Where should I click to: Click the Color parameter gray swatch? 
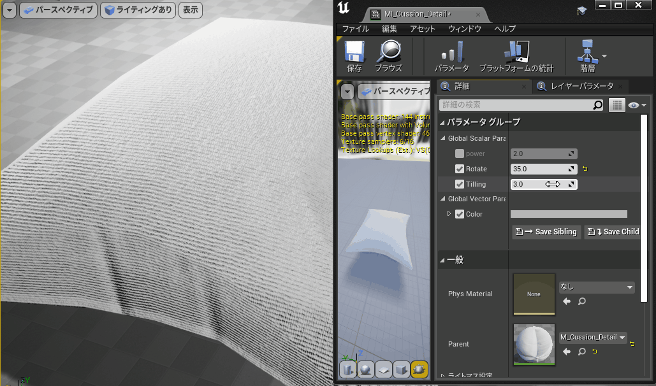(x=569, y=214)
